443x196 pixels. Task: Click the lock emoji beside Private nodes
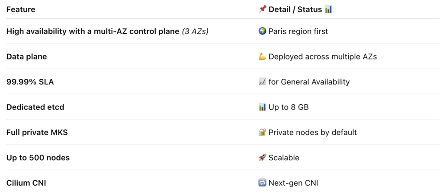pos(263,132)
